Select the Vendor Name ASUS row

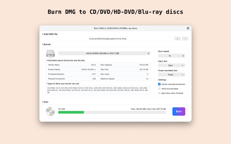(72, 65)
